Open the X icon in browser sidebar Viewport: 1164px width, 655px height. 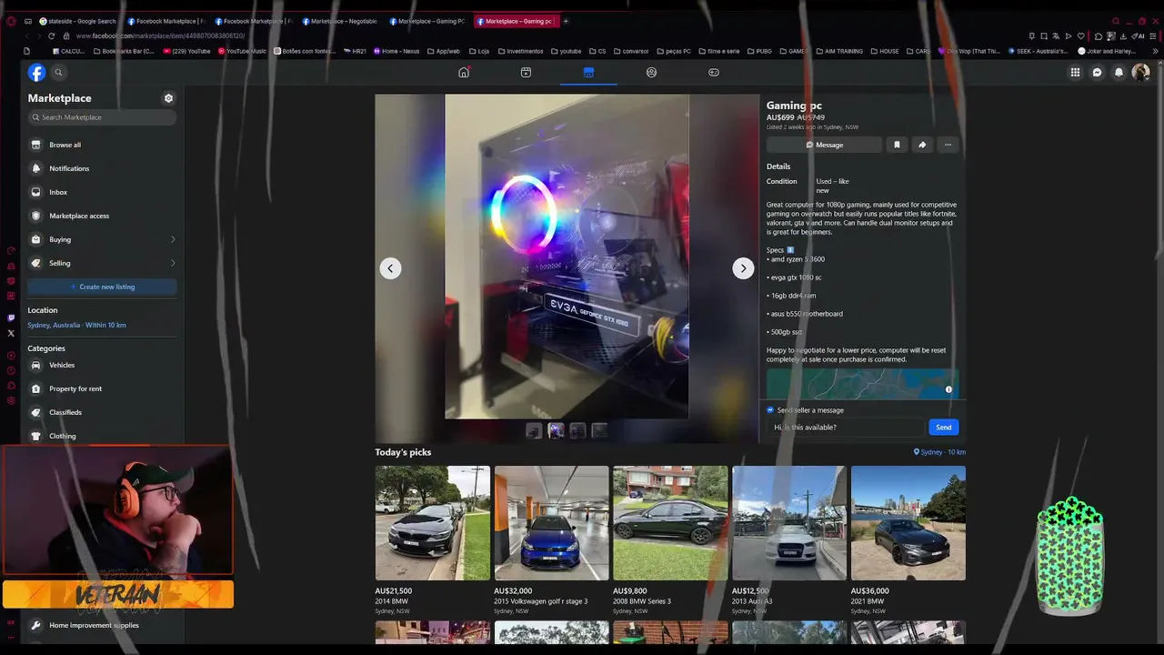click(11, 333)
